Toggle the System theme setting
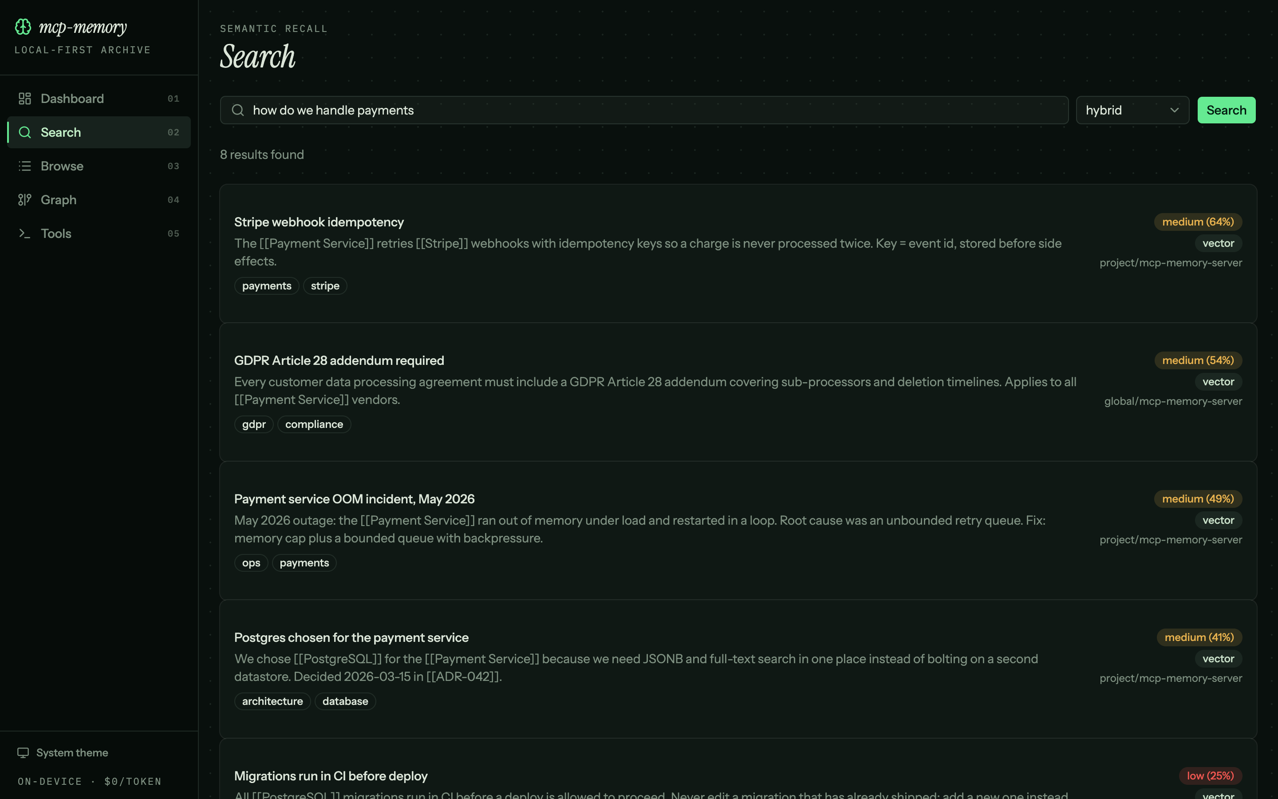 point(63,752)
